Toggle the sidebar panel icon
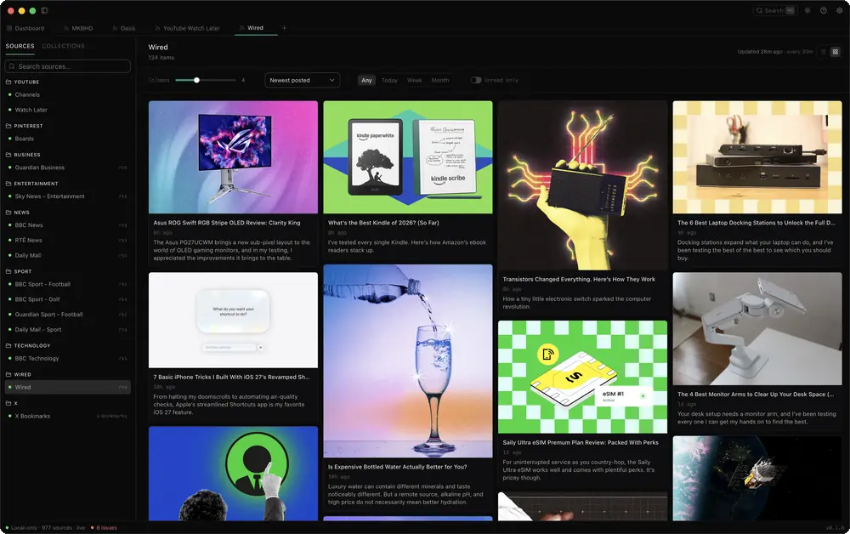 44,10
